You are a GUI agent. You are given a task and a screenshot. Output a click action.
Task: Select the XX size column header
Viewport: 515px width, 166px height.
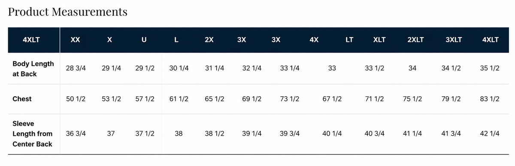(x=75, y=40)
